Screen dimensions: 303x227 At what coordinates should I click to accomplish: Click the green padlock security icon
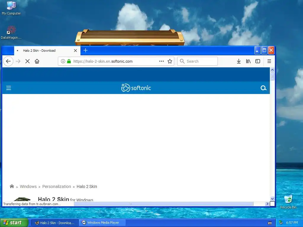[x=69, y=61]
